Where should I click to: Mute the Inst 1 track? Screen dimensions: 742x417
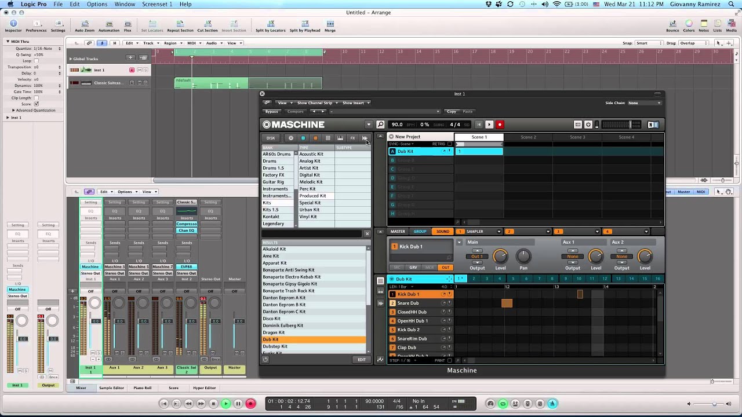coord(139,70)
